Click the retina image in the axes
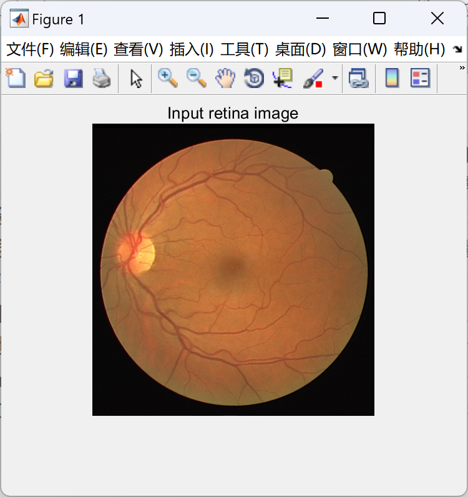Viewport: 468px width, 497px height. click(233, 270)
